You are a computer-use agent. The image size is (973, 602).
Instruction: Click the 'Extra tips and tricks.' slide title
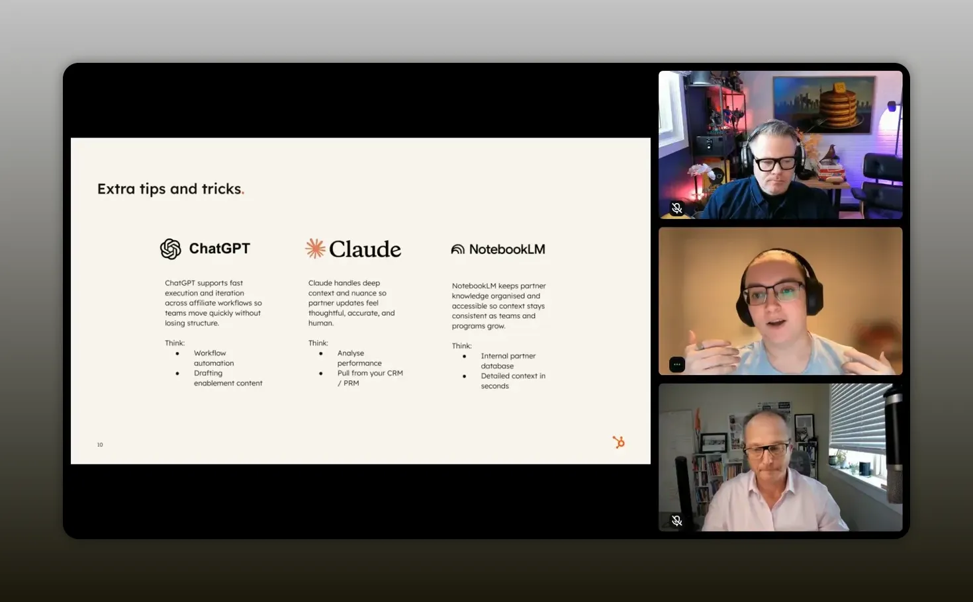171,189
